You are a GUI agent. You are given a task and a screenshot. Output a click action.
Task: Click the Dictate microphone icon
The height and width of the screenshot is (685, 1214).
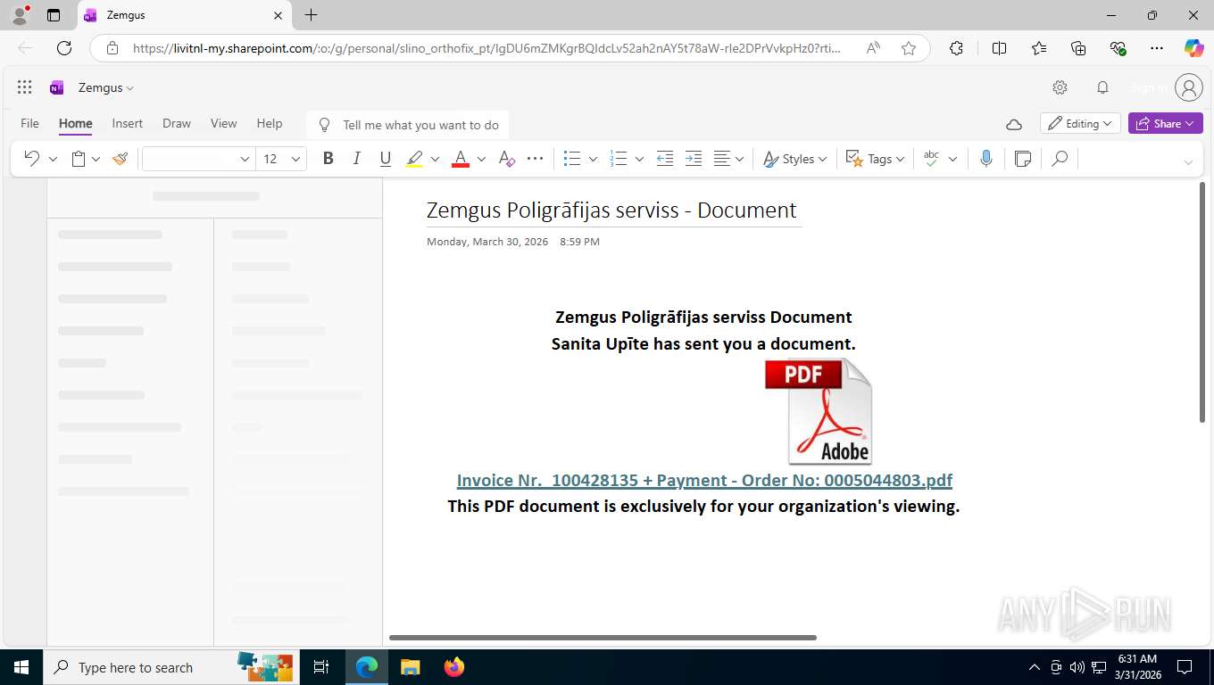pyautogui.click(x=985, y=159)
